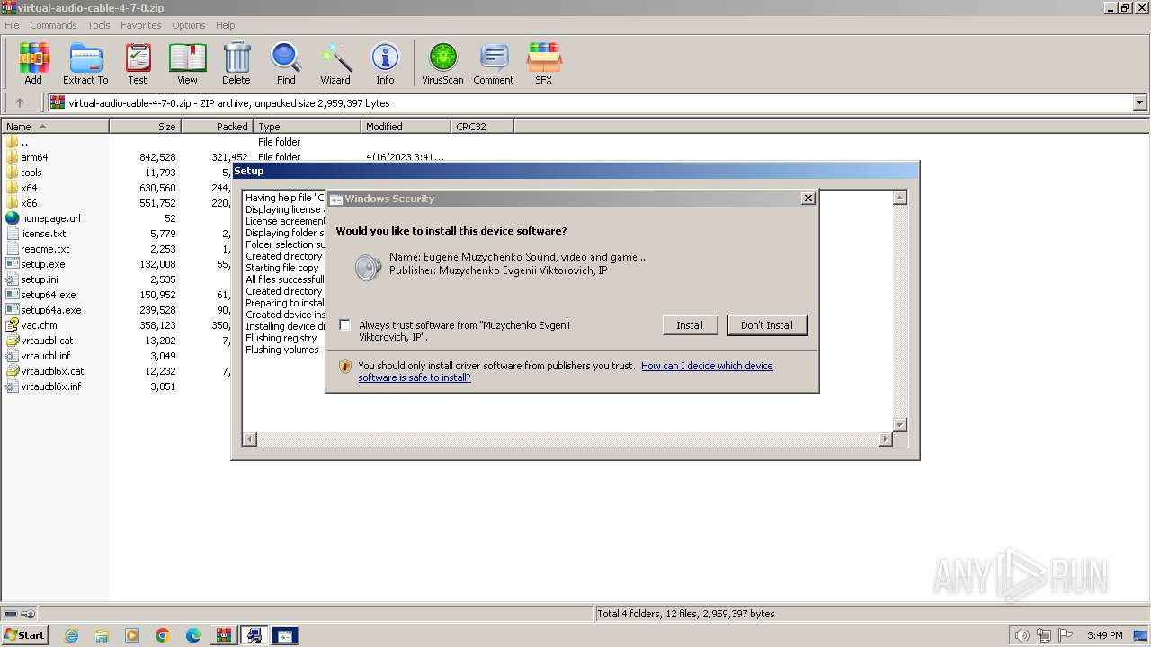Image resolution: width=1151 pixels, height=647 pixels.
Task: Select setup64a.exe file
Action: click(x=50, y=310)
